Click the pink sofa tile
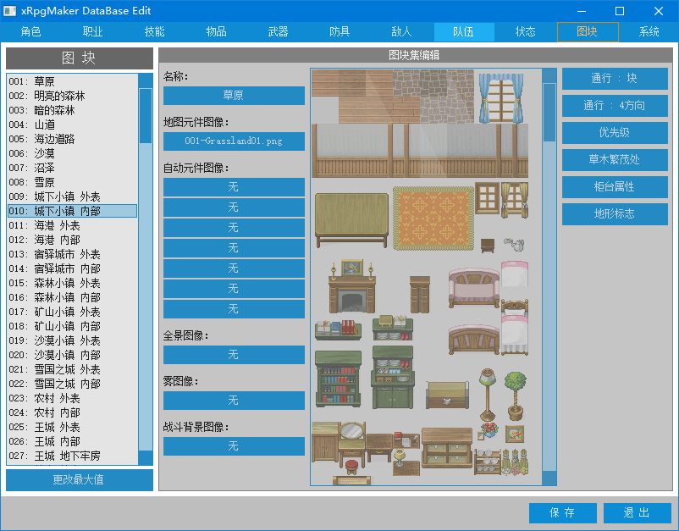This screenshot has width=679, height=531. click(474, 288)
